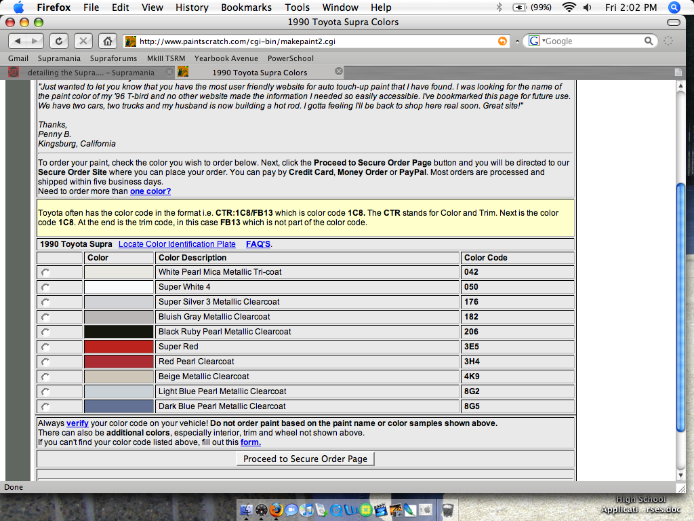Open the FAQ'S link
Screen dimensions: 694x521
pyautogui.click(x=258, y=244)
